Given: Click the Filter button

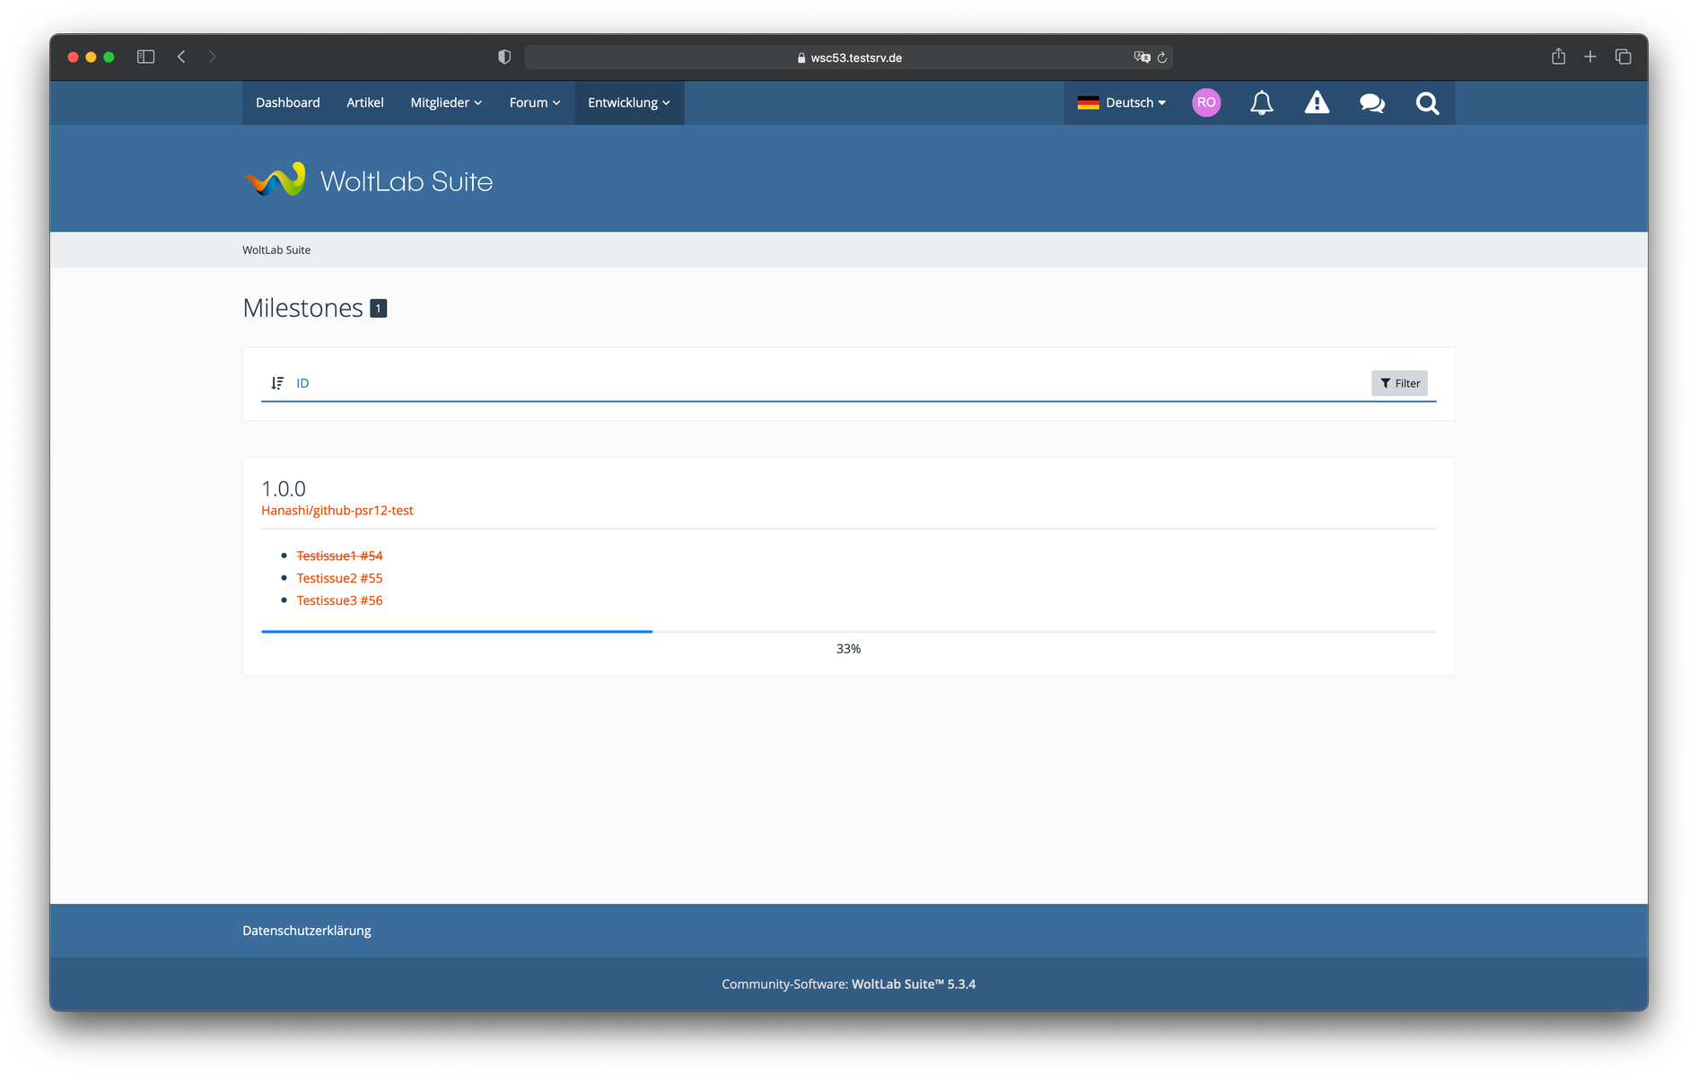Looking at the screenshot, I should [x=1399, y=383].
